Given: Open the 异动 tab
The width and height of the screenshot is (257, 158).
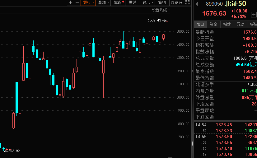Looking at the screenshot, I should (x=240, y=24).
